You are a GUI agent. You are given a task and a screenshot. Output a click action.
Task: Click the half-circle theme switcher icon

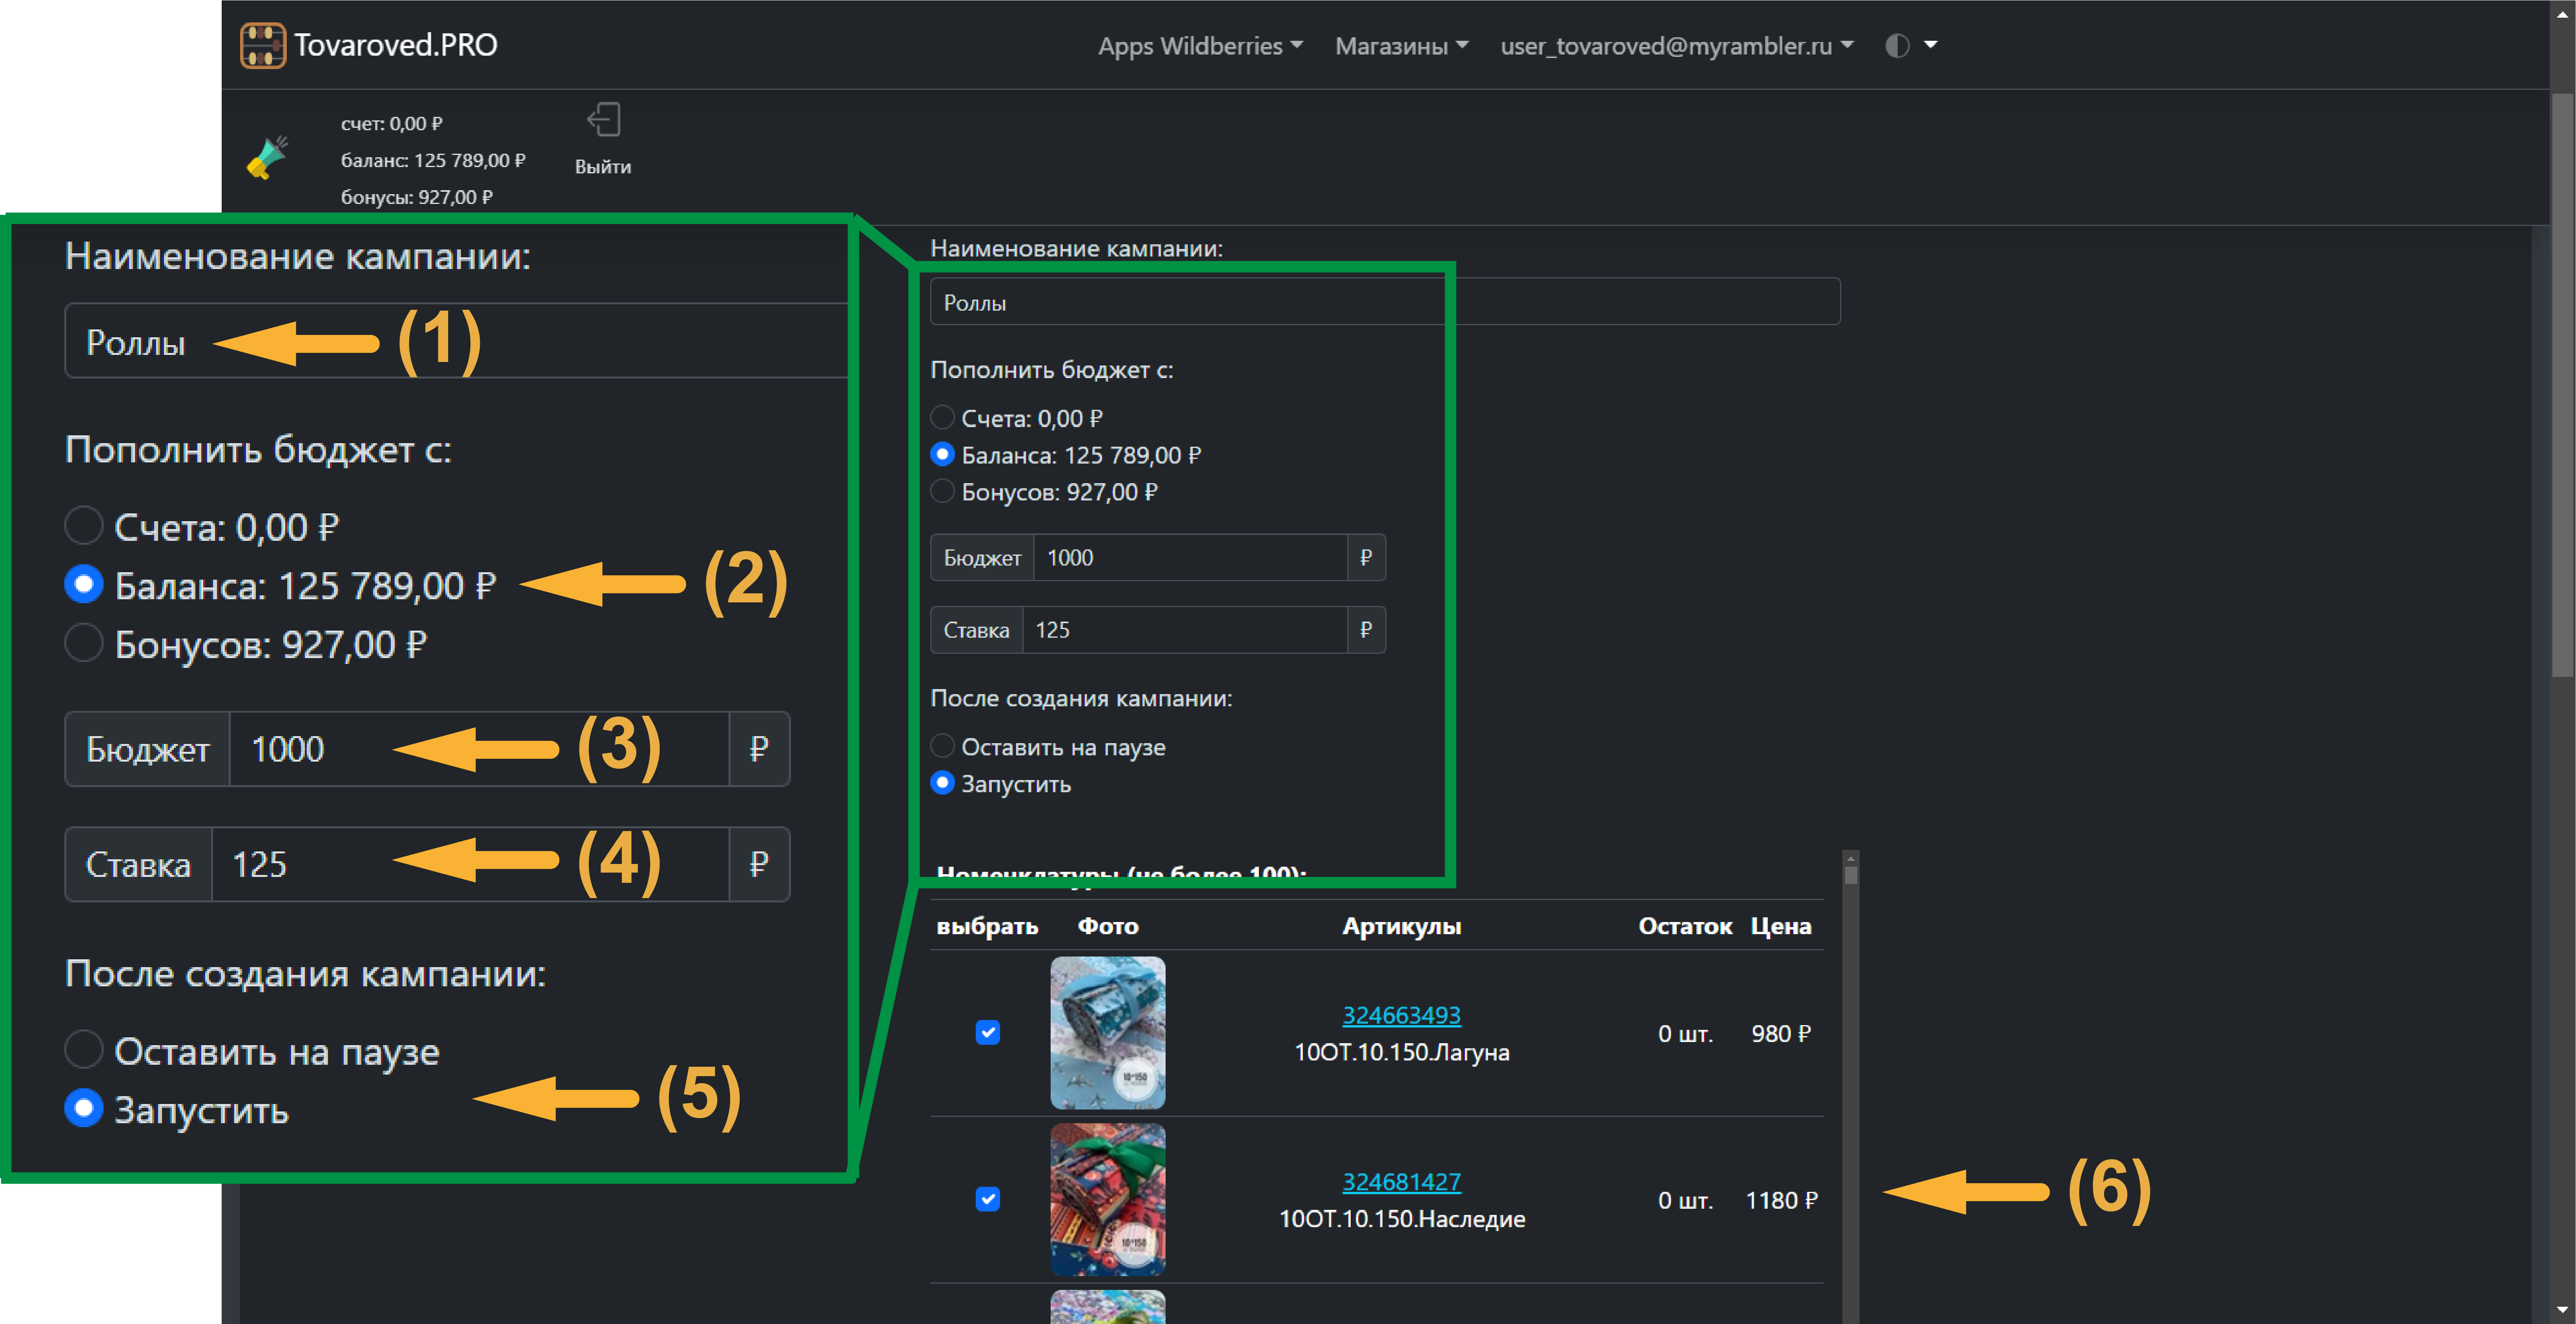click(1896, 46)
